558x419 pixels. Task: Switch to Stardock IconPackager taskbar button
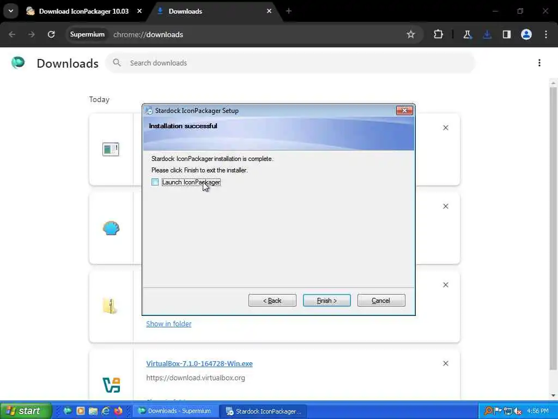click(x=264, y=411)
